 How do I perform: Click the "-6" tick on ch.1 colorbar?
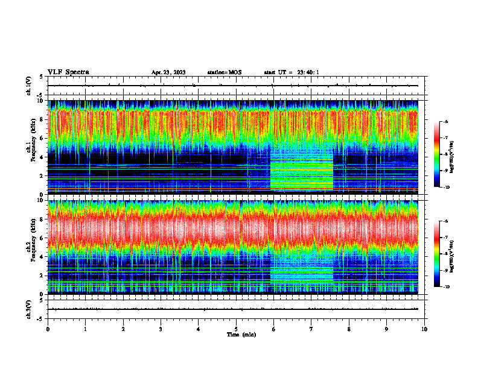coord(445,121)
